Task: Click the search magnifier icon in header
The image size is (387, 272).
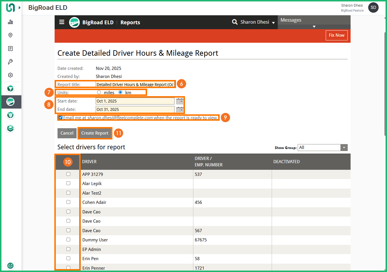Action: pos(235,22)
